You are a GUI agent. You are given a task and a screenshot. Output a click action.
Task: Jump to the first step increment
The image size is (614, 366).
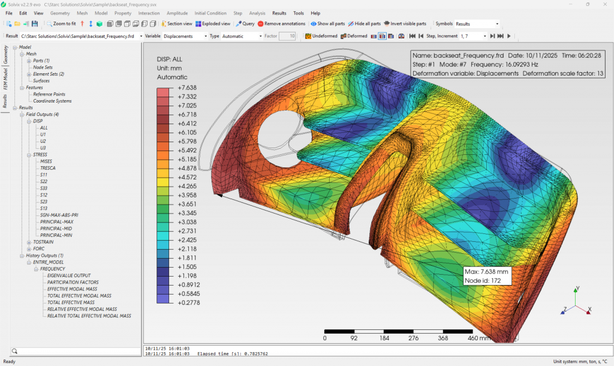(413, 36)
